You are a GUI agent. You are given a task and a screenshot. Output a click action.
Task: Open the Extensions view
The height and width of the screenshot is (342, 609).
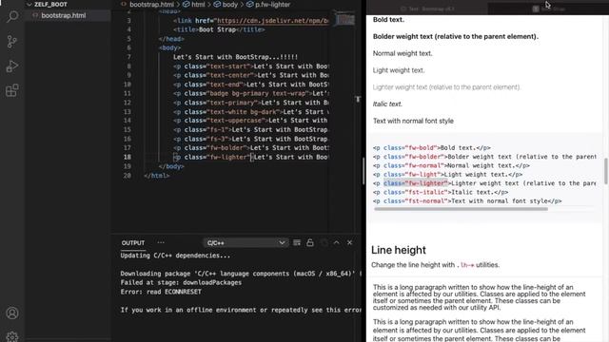click(12, 91)
